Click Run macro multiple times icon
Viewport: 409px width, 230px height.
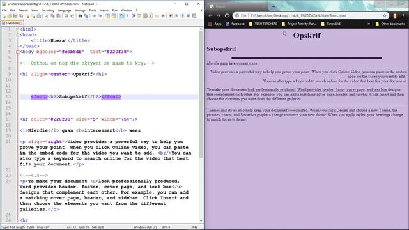coord(188,16)
